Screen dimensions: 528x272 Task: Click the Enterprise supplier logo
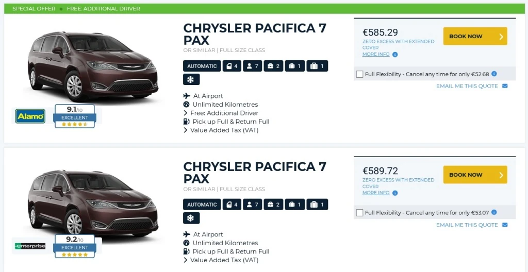tap(30, 246)
